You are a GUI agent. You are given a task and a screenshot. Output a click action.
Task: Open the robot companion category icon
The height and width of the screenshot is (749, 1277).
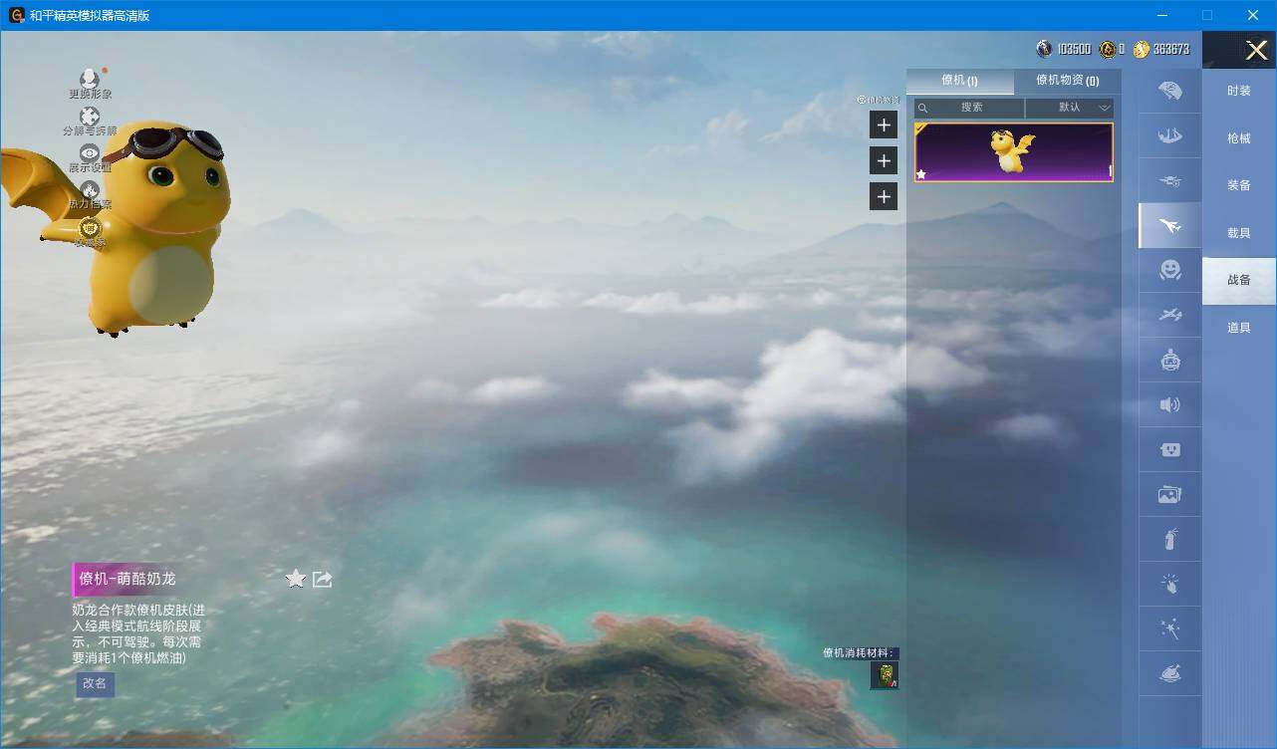pos(1170,360)
